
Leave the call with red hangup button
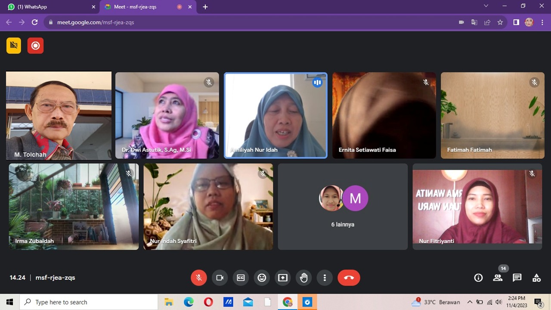pyautogui.click(x=349, y=278)
